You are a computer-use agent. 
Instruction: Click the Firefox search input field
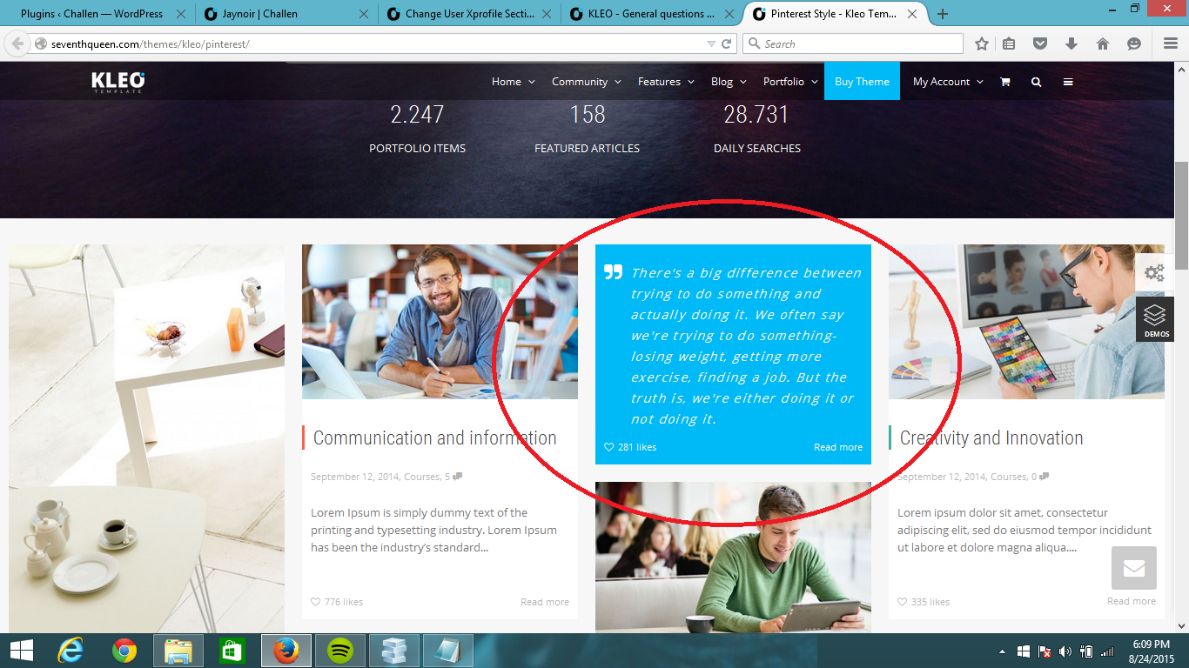pos(853,43)
